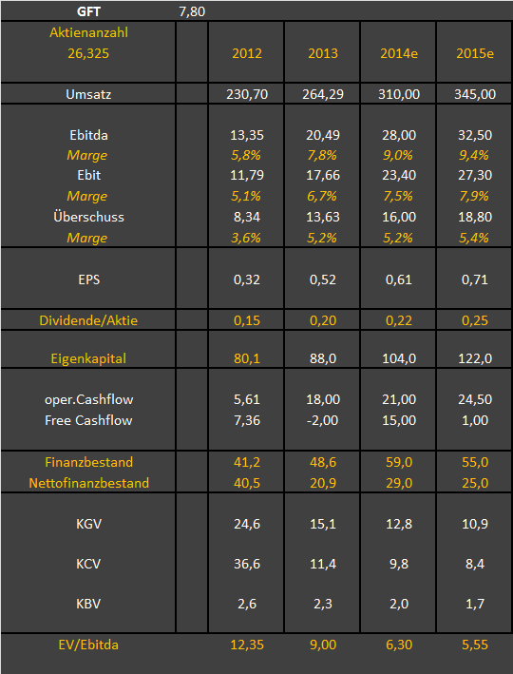Select Überschuss value 18,80

pos(475,217)
